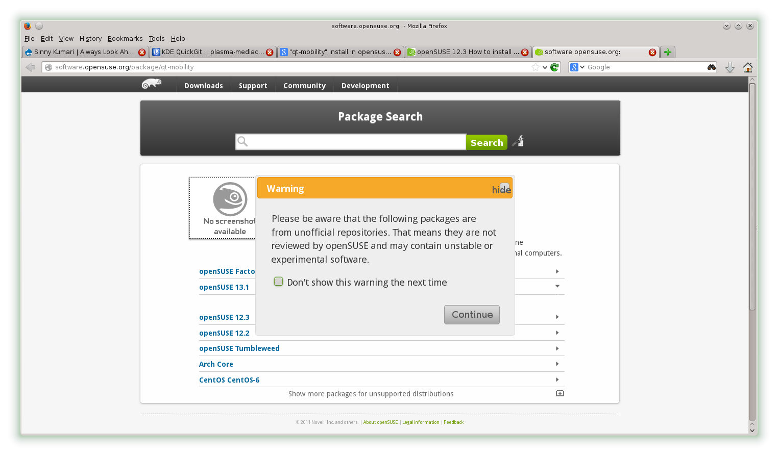Open Downloads in site navigation

coord(204,86)
